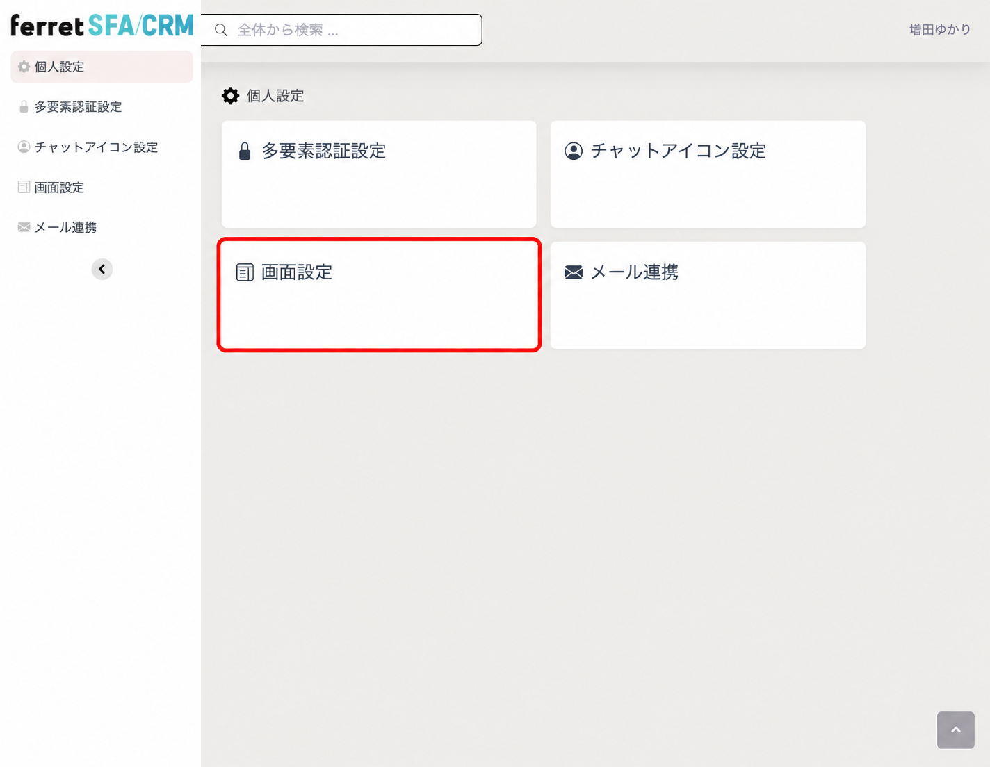
Task: Select 個人設定 in the sidebar
Action: [102, 67]
